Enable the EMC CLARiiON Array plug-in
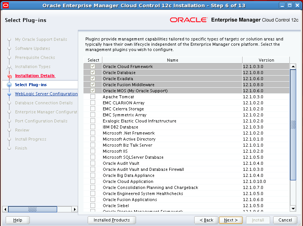The width and height of the screenshot is (303, 226). coord(93,102)
